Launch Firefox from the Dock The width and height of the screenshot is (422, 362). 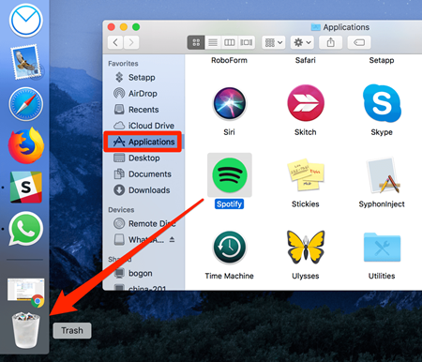26,145
